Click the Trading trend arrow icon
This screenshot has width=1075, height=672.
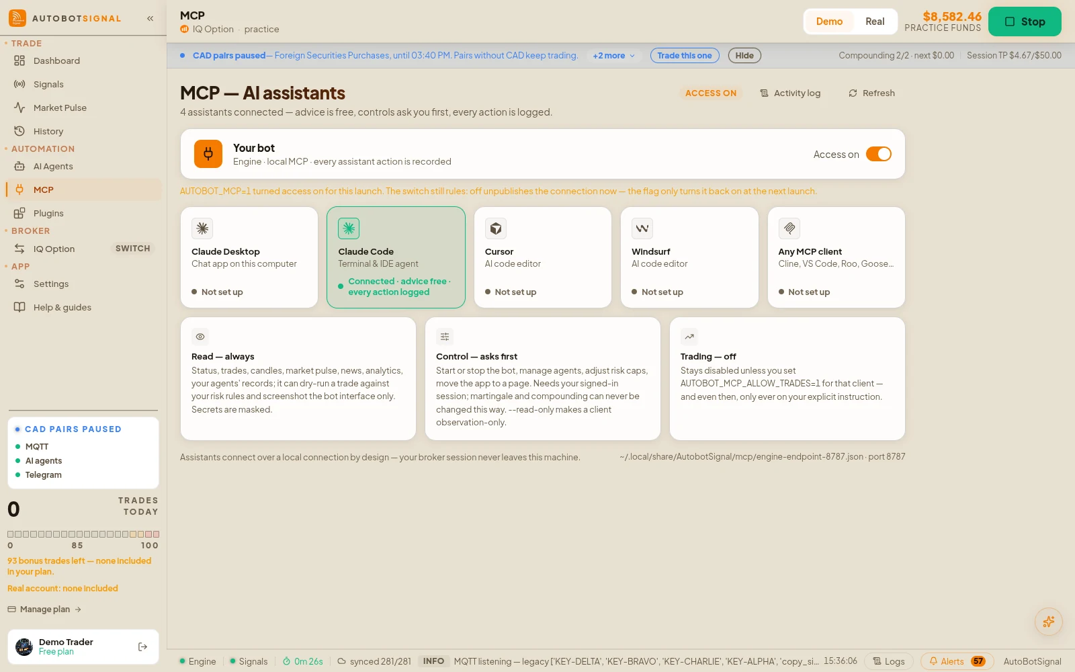pyautogui.click(x=689, y=337)
